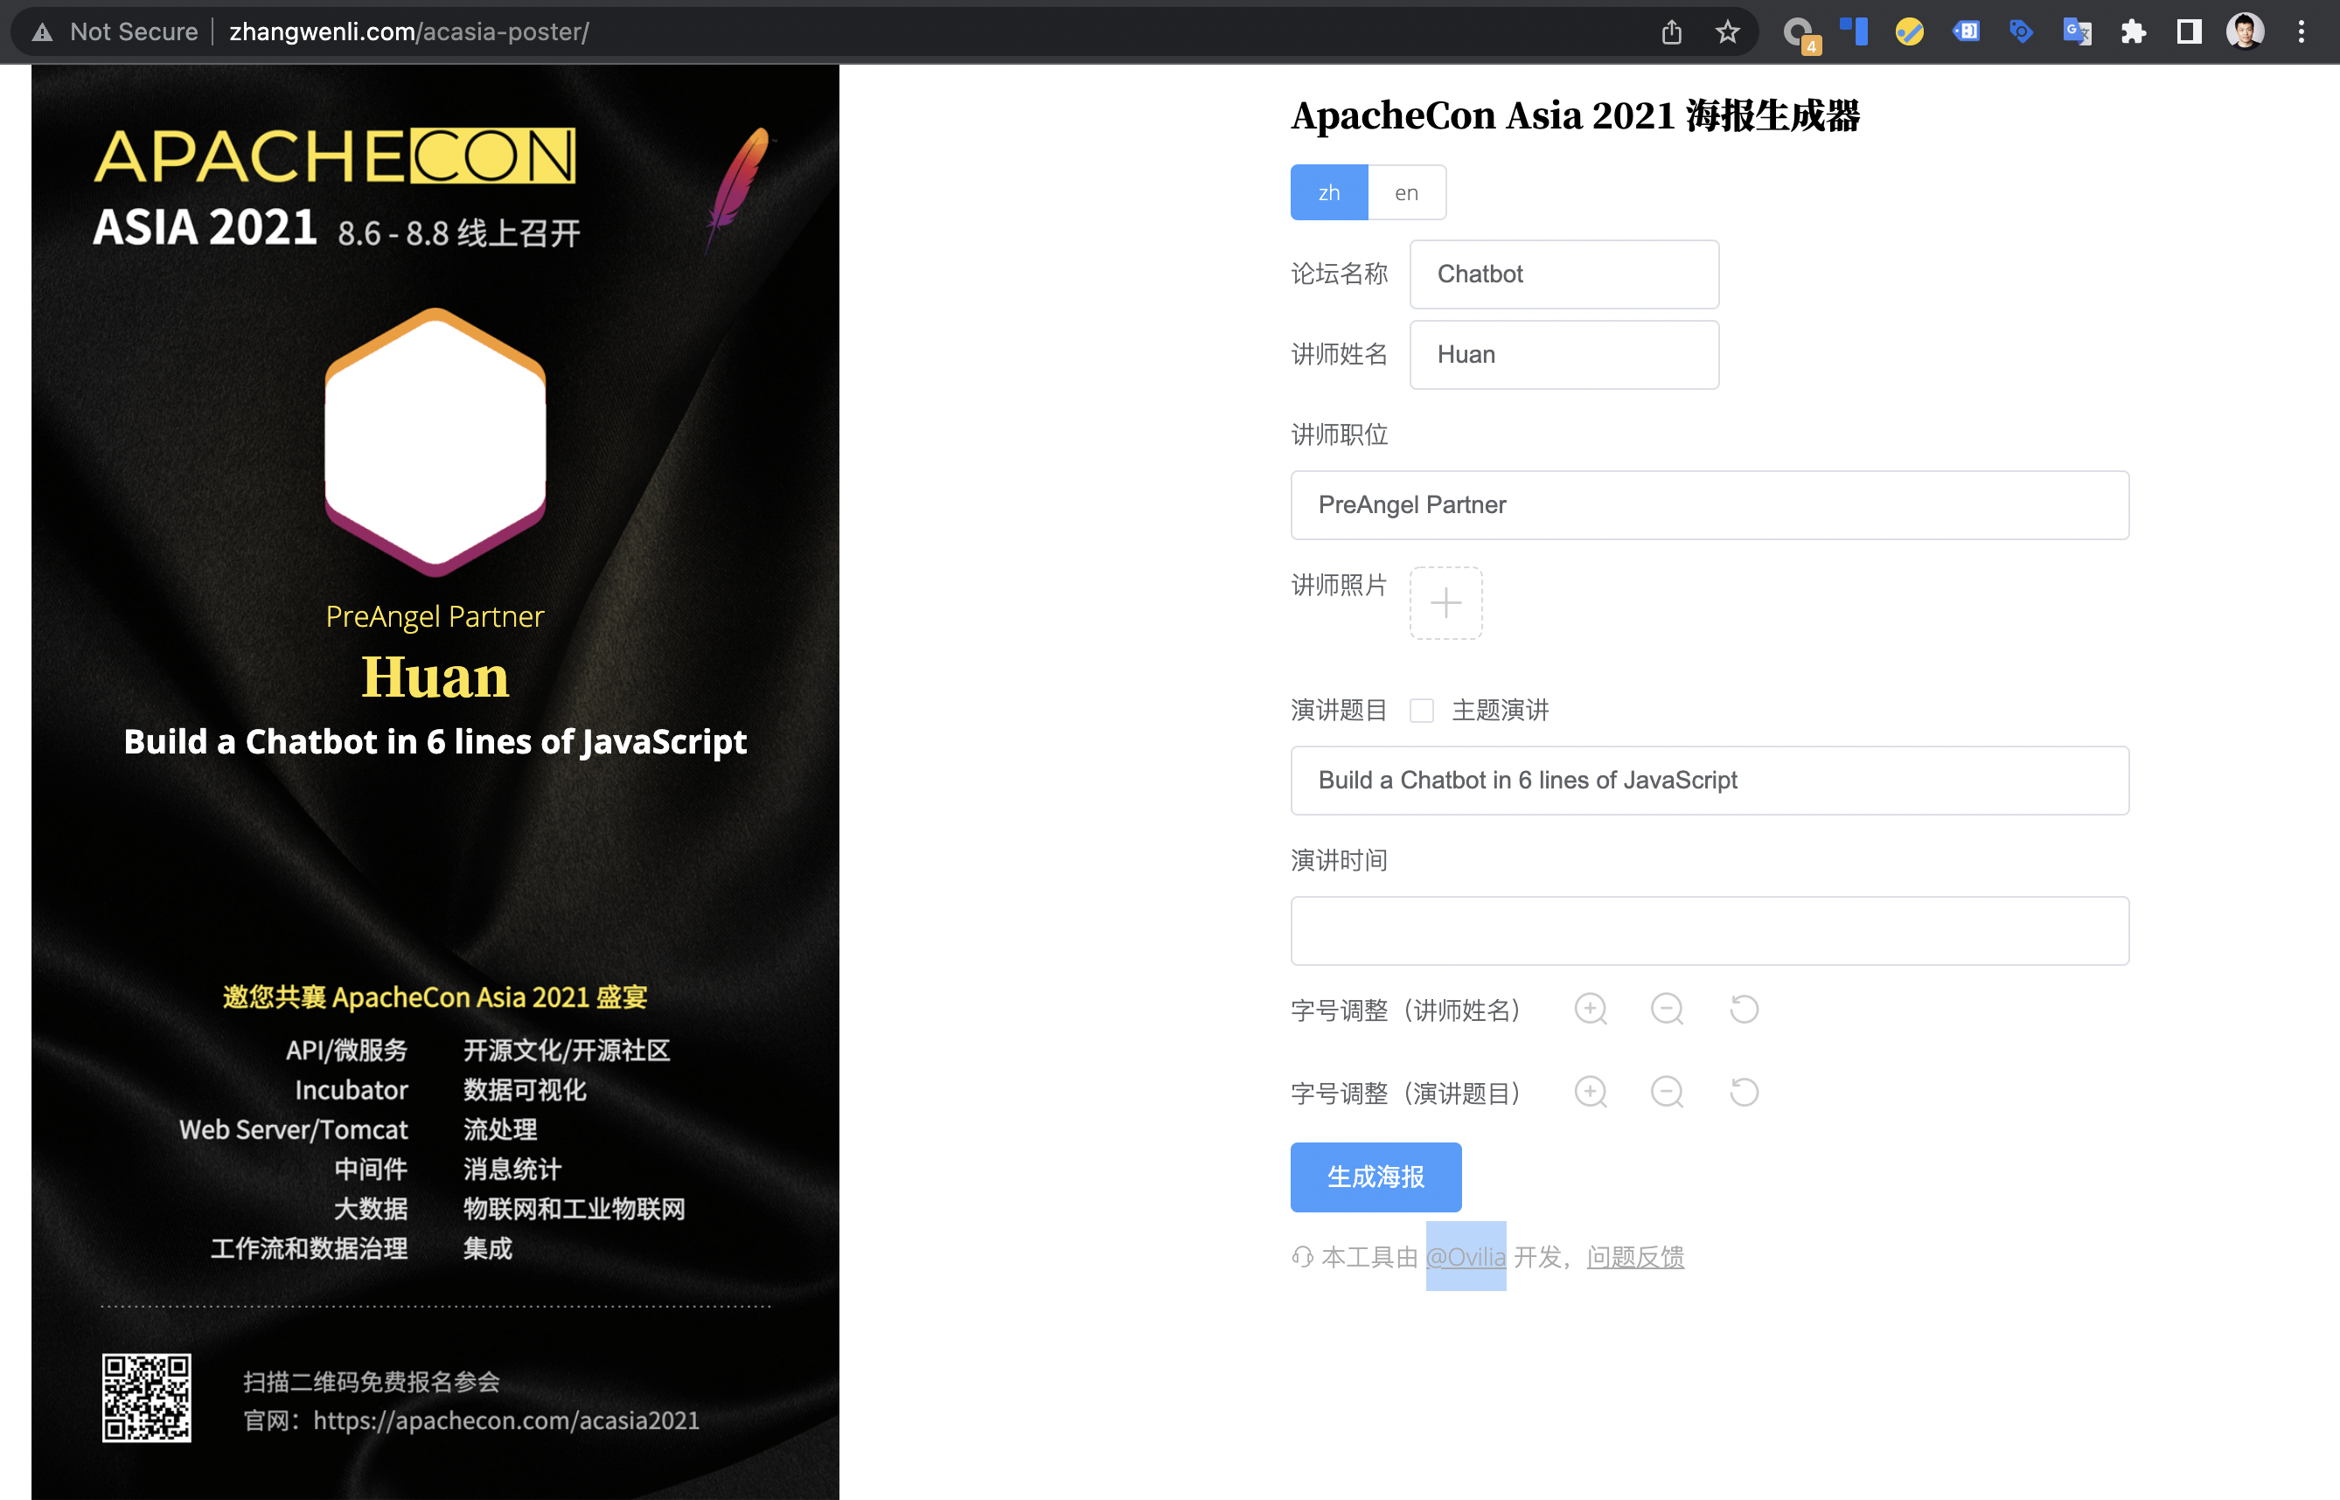Open the Chrome profile avatar menu
This screenshot has width=2340, height=1500.
coord(2245,32)
